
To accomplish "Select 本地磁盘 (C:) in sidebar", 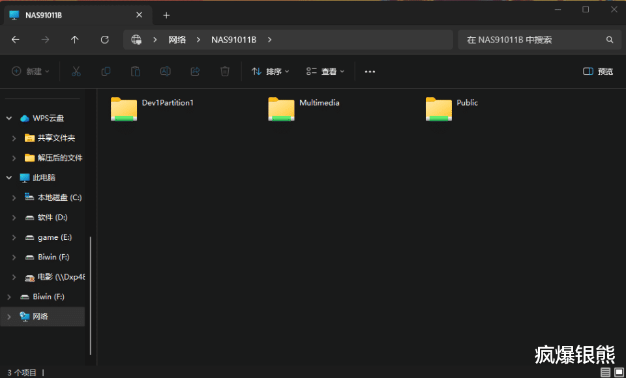I will 59,197.
